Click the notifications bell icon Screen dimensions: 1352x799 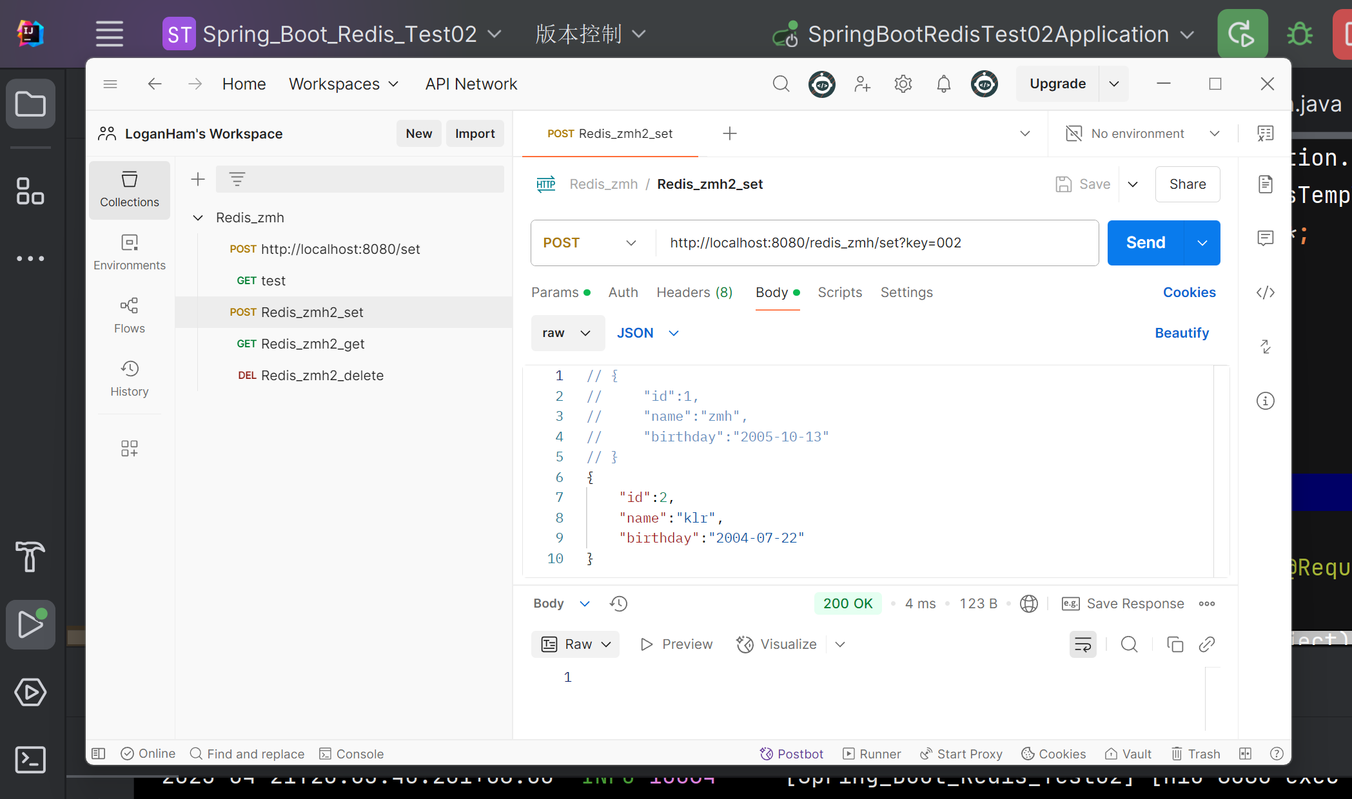coord(943,84)
